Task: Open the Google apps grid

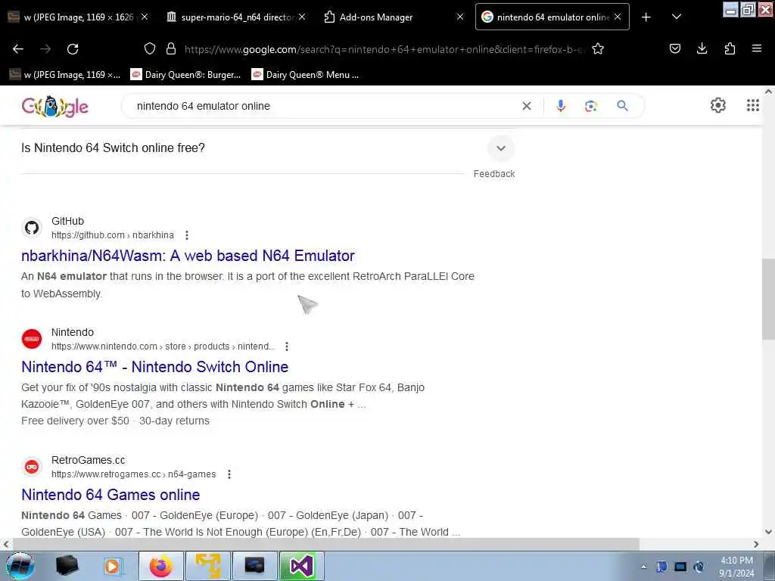Action: 753,105
